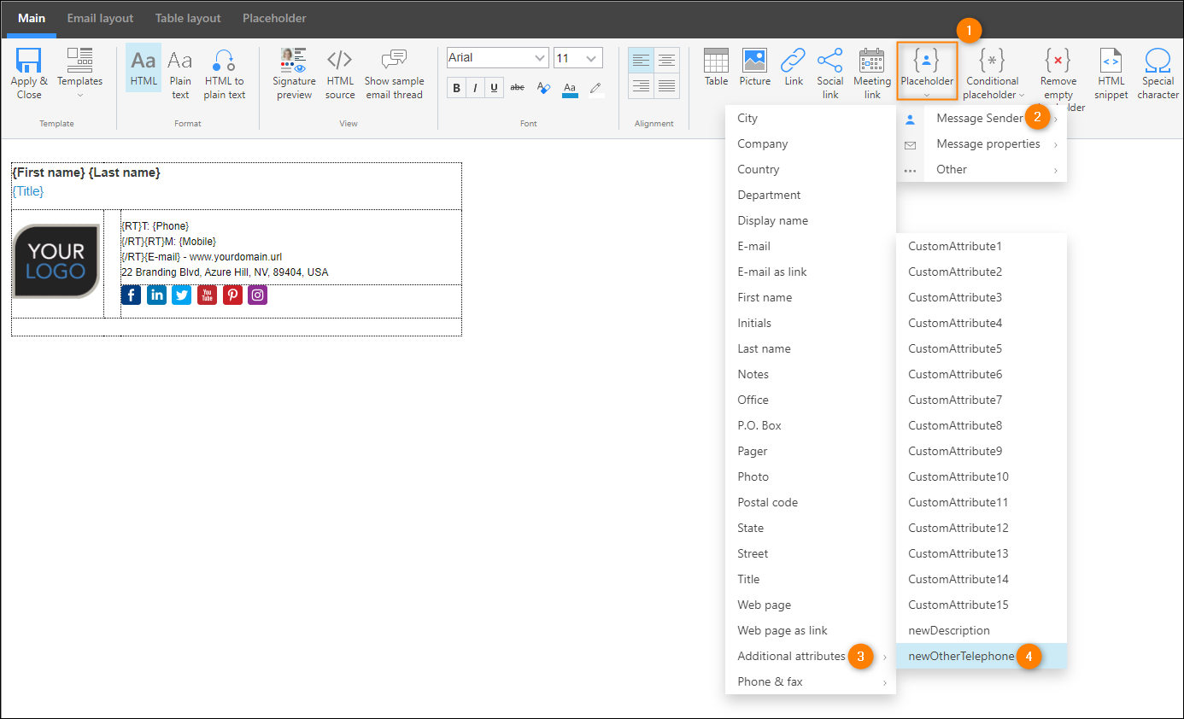The width and height of the screenshot is (1184, 719).
Task: Click the Instagram icon in signature
Action: [258, 295]
